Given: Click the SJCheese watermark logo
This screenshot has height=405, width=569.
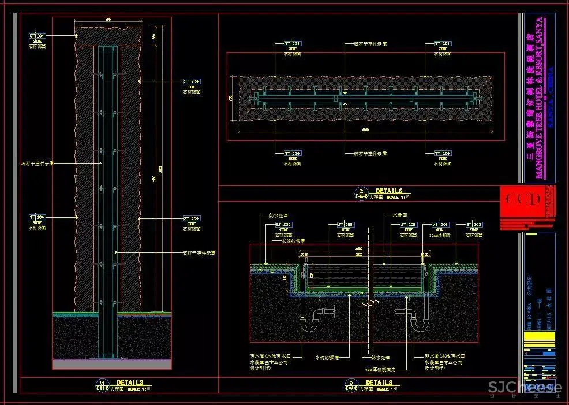Looking at the screenshot, I should coord(524,388).
